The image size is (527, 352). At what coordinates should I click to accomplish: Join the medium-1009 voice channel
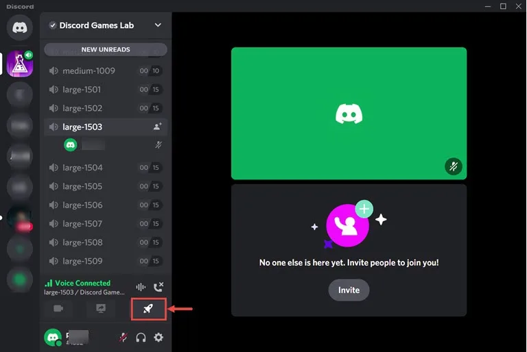[106, 71]
